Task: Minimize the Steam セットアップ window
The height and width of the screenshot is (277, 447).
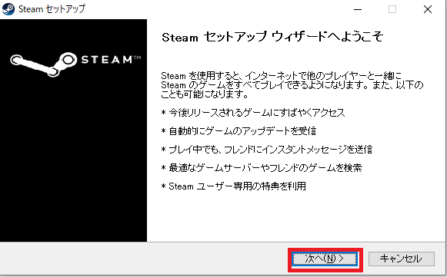Action: point(358,9)
